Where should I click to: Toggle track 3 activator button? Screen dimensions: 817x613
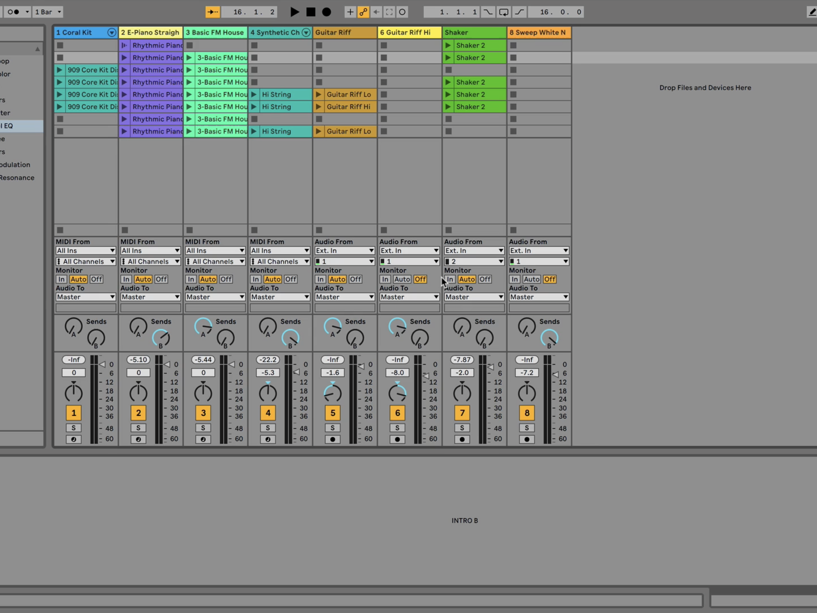(203, 413)
